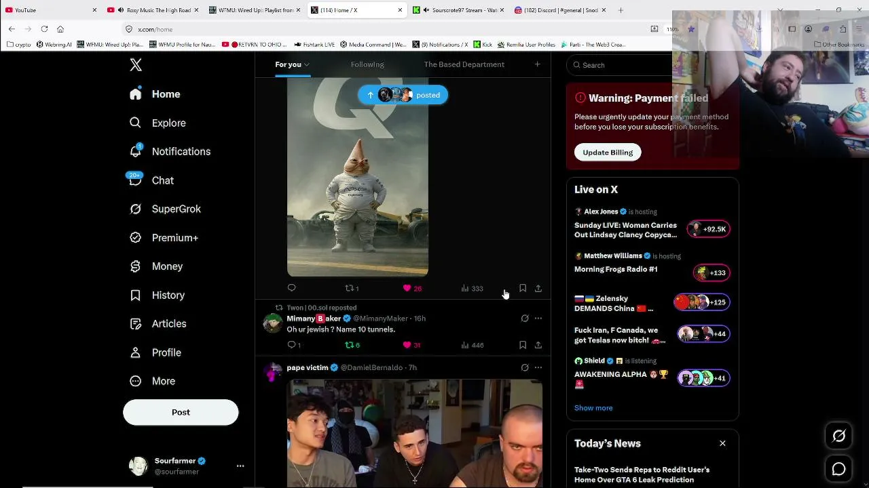Viewport: 869px width, 488px height.
Task: Open the Kick bookmark
Action: click(x=481, y=45)
